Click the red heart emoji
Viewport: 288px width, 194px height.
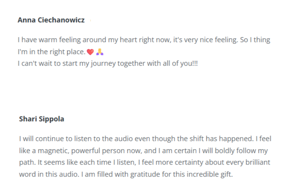coord(90,52)
